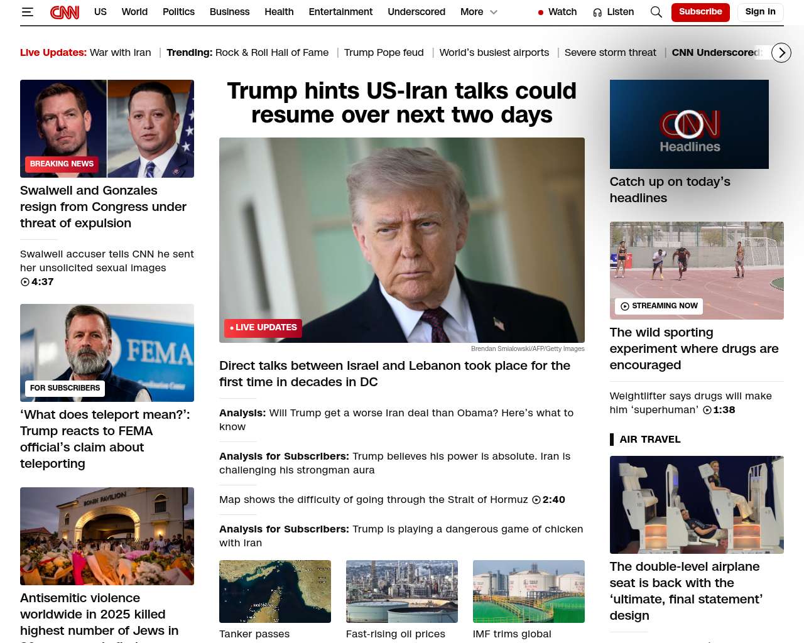
Task: Open the oil refinery thumbnail
Action: [x=402, y=592]
